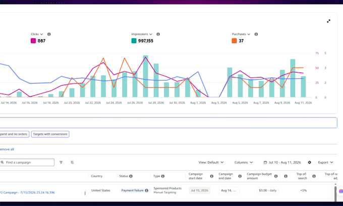Click info icon after Top-of-search column
Screen dimensions: 343x206
[314, 176]
